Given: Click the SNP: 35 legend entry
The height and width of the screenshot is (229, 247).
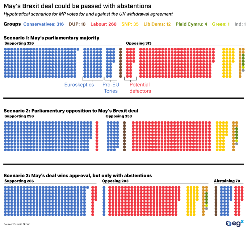Looking at the screenshot, I should click(130, 24).
